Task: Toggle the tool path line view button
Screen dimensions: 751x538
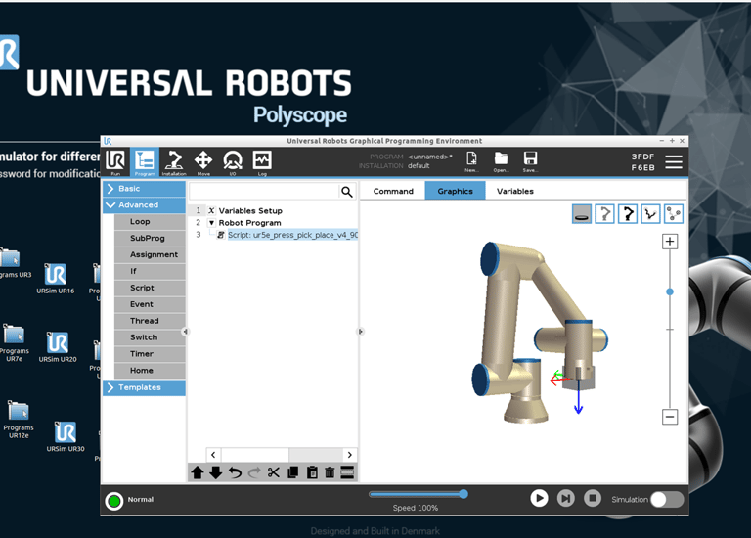Action: (x=650, y=213)
